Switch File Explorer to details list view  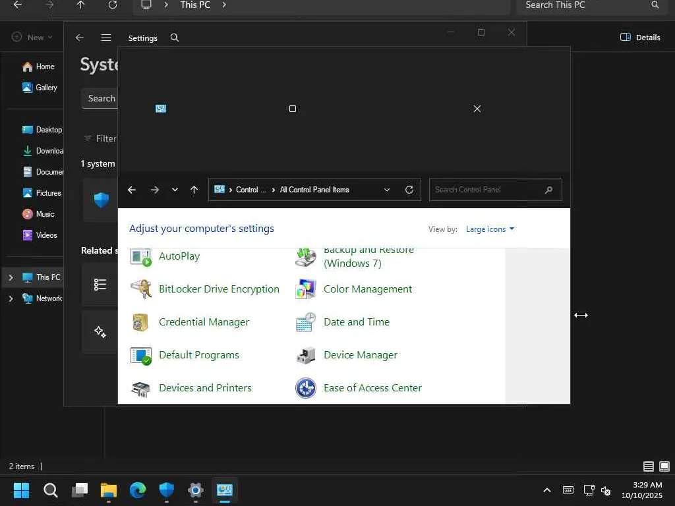pyautogui.click(x=649, y=466)
